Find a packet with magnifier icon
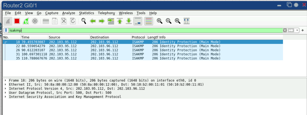The height and width of the screenshot is (115, 307). 84,21
